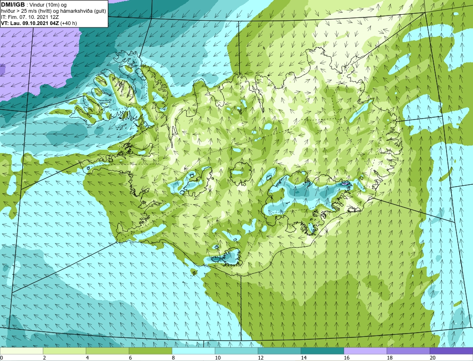Click the 18–20 m/s purple swatch
The width and height of the screenshot is (473, 361).
[x=408, y=351]
